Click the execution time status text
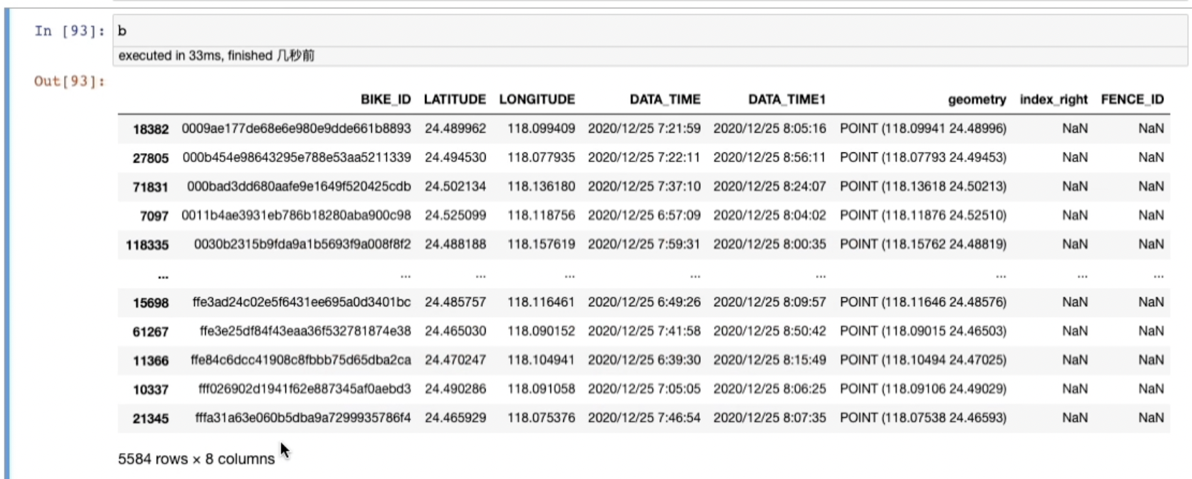 point(216,56)
